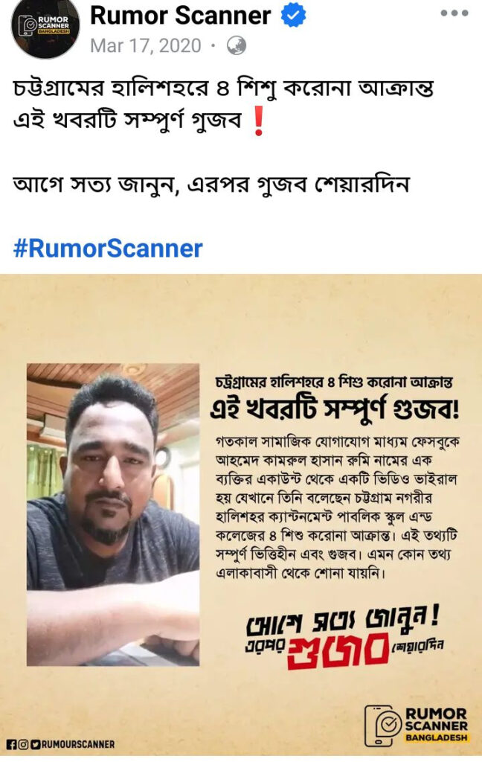
Task: Click the Mar 17, 2020 timestamp
Action: coord(145,46)
